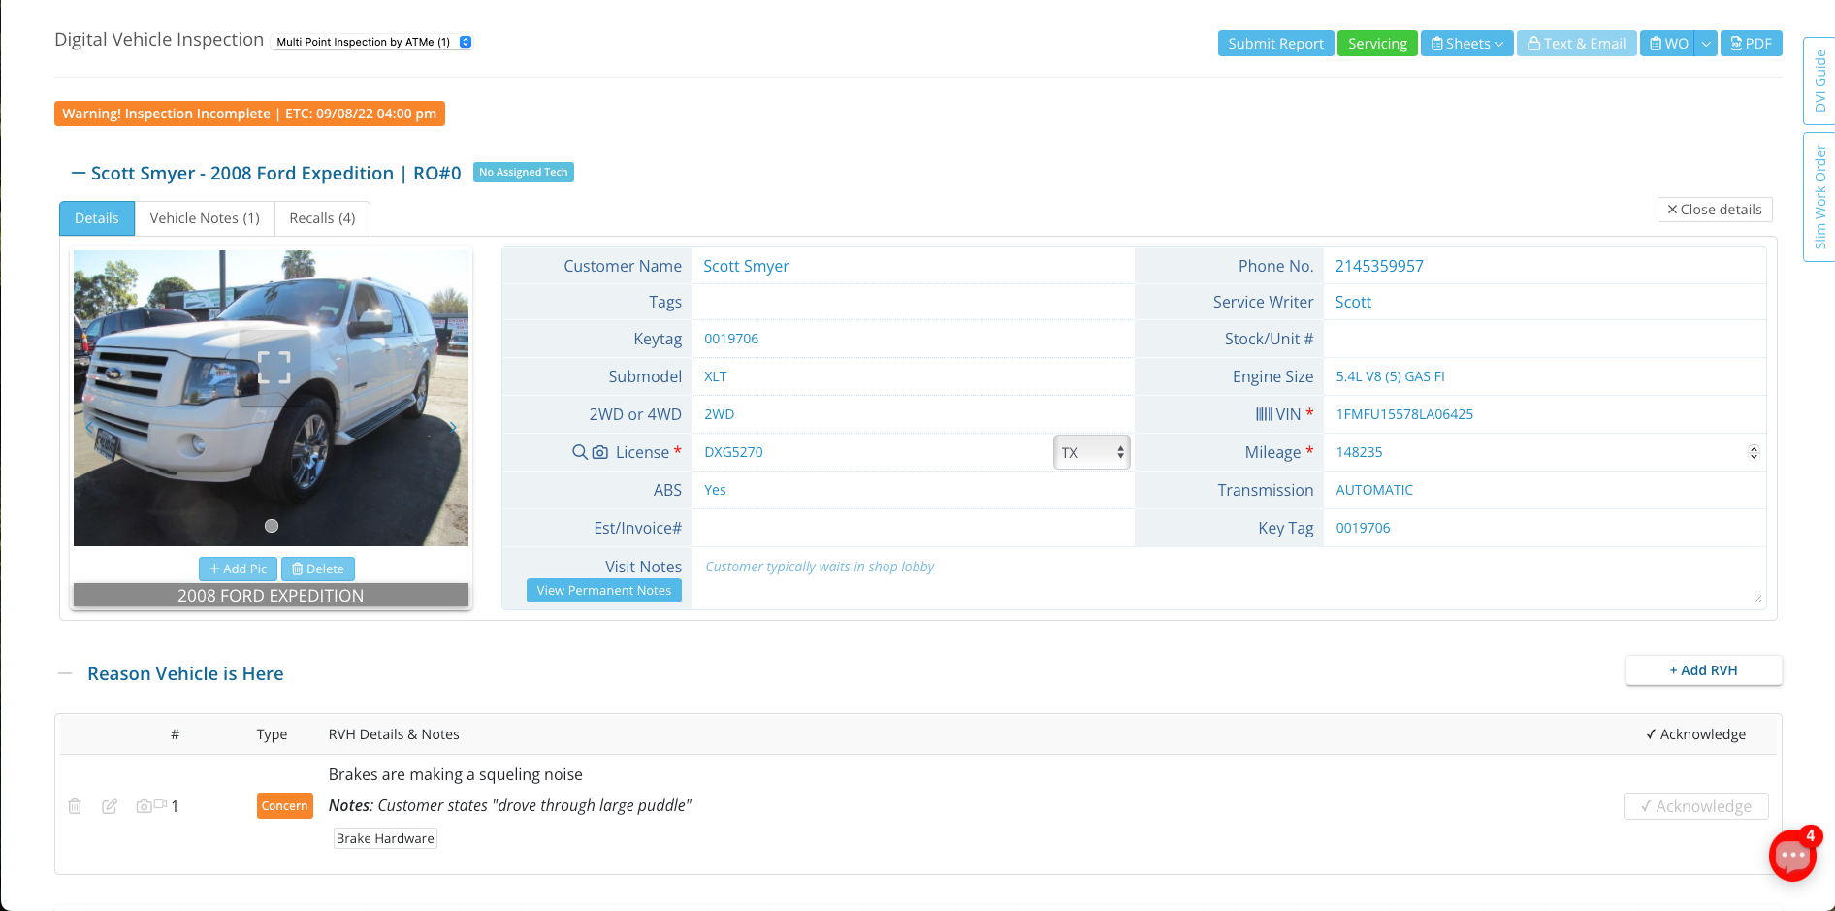The width and height of the screenshot is (1835, 911).
Task: Search license plate using magnifier icon
Action: 579,452
